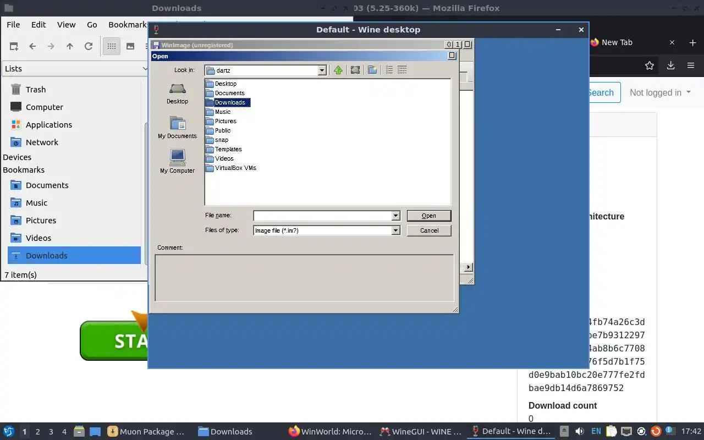Image resolution: width=704 pixels, height=440 pixels.
Task: Open the Edit menu in file manager
Action: pyautogui.click(x=38, y=24)
